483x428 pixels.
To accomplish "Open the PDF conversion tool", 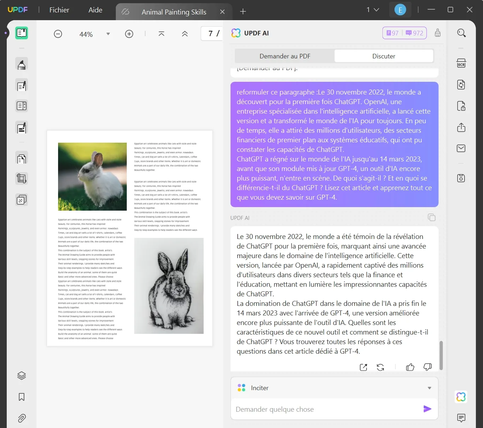I will tap(461, 85).
